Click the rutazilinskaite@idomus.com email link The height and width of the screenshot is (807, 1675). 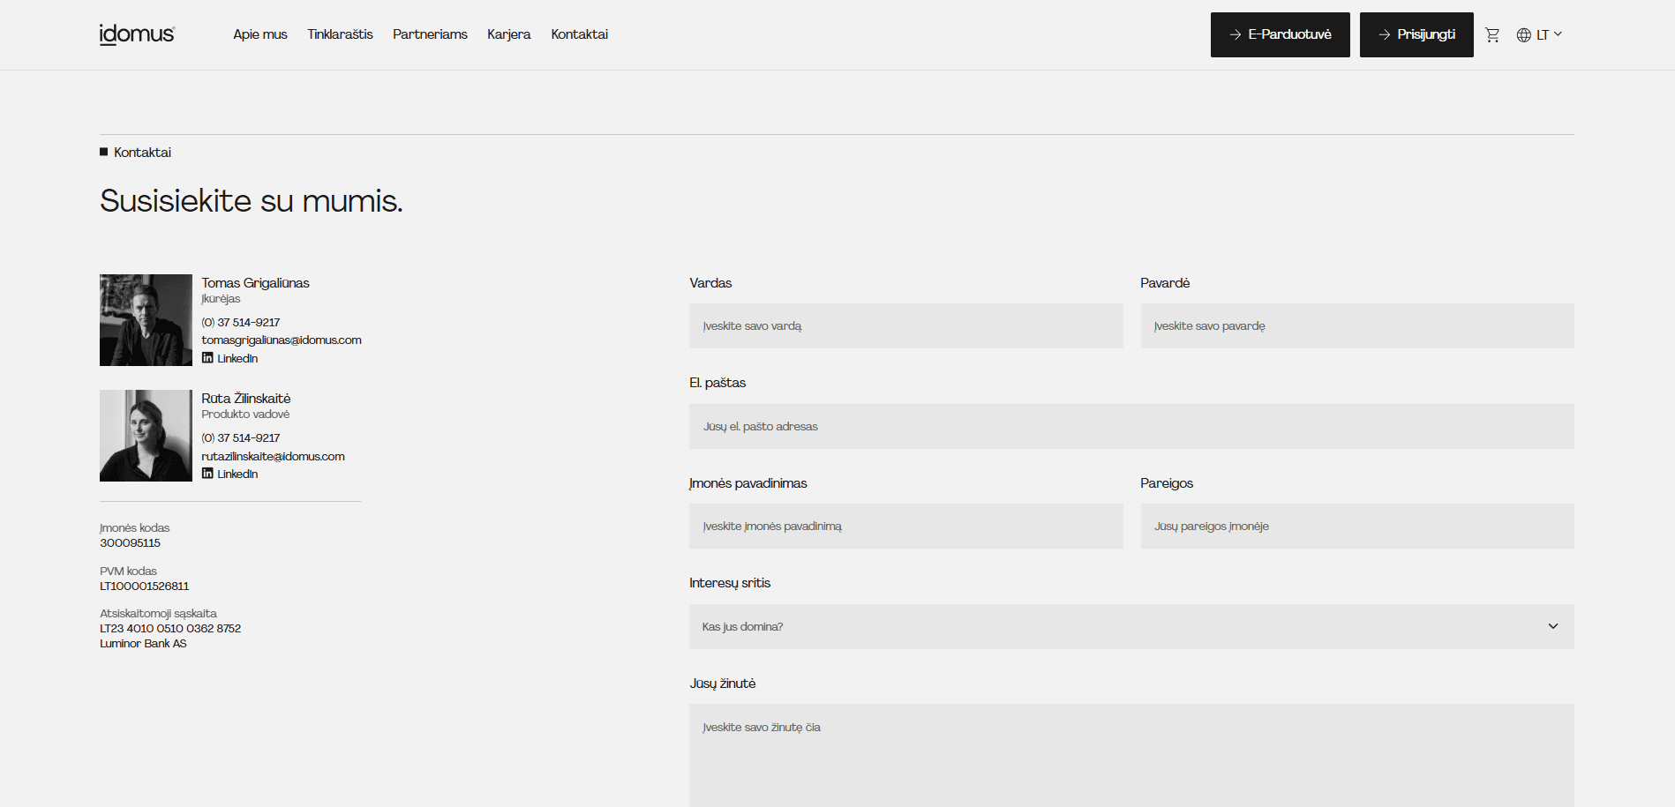pyautogui.click(x=273, y=456)
